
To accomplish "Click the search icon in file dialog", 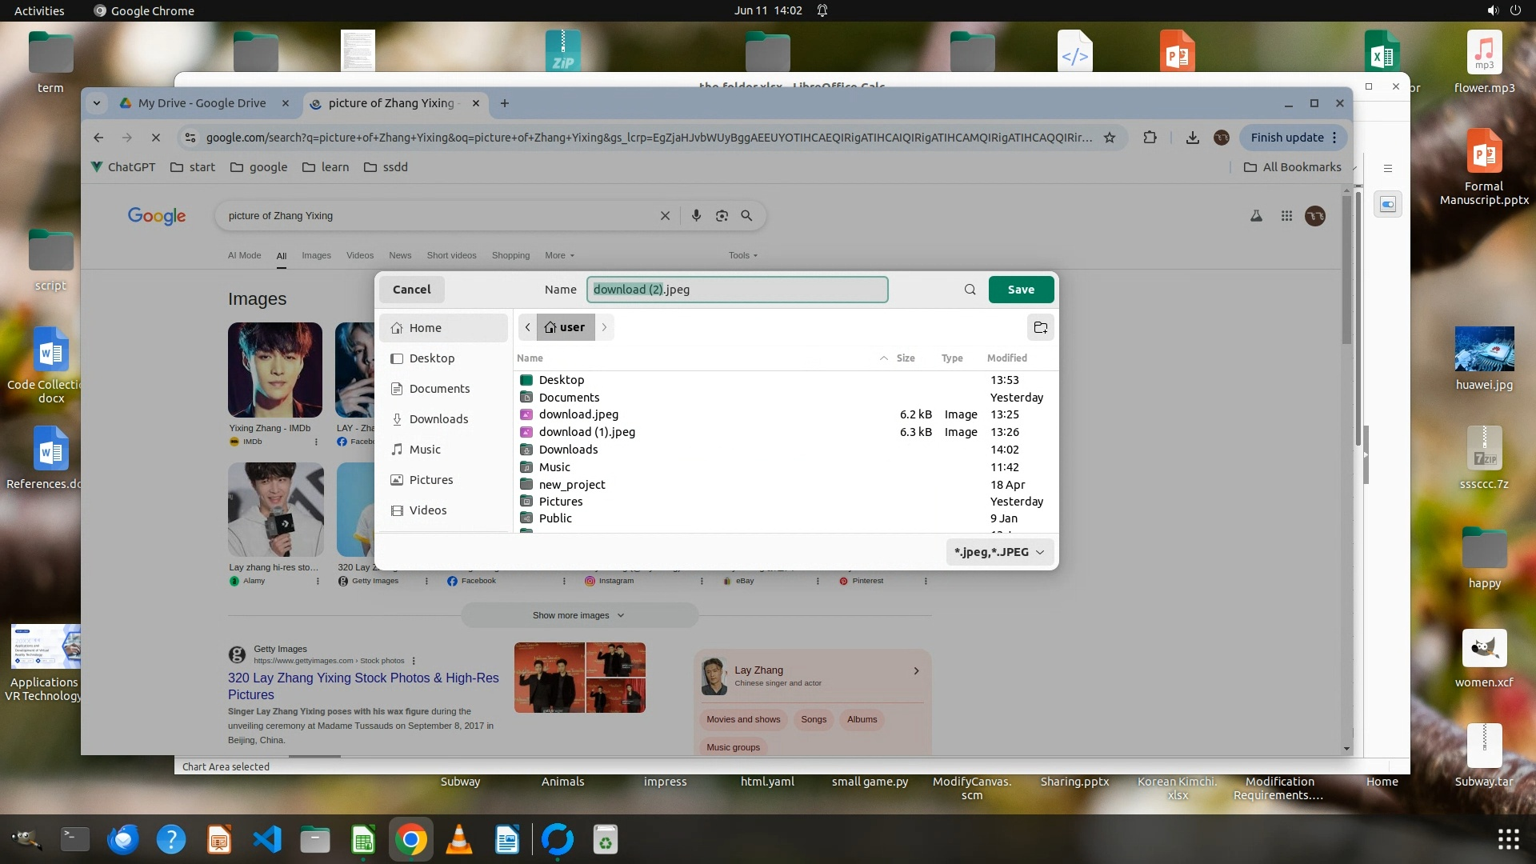I will tap(970, 290).
